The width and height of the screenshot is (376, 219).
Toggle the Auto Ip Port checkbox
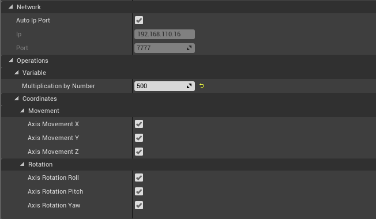click(x=139, y=20)
